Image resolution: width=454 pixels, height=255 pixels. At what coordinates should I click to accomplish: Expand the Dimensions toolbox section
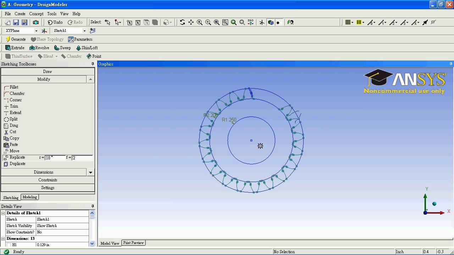pyautogui.click(x=44, y=172)
